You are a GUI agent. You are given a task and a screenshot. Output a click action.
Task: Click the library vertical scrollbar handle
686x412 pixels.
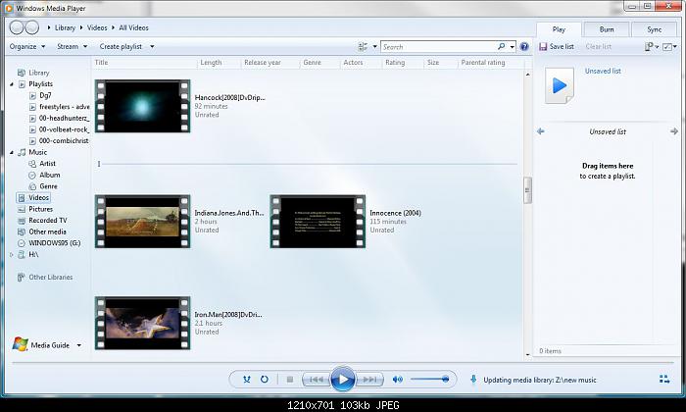point(527,190)
